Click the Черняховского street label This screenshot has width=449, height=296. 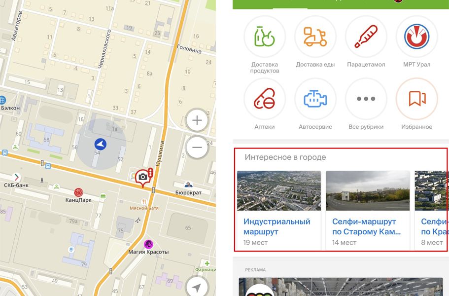click(104, 49)
